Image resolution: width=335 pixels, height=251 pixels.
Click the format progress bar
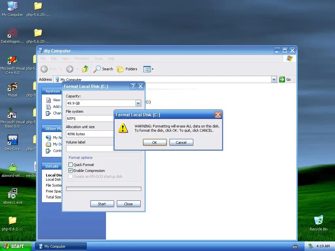tap(104, 189)
